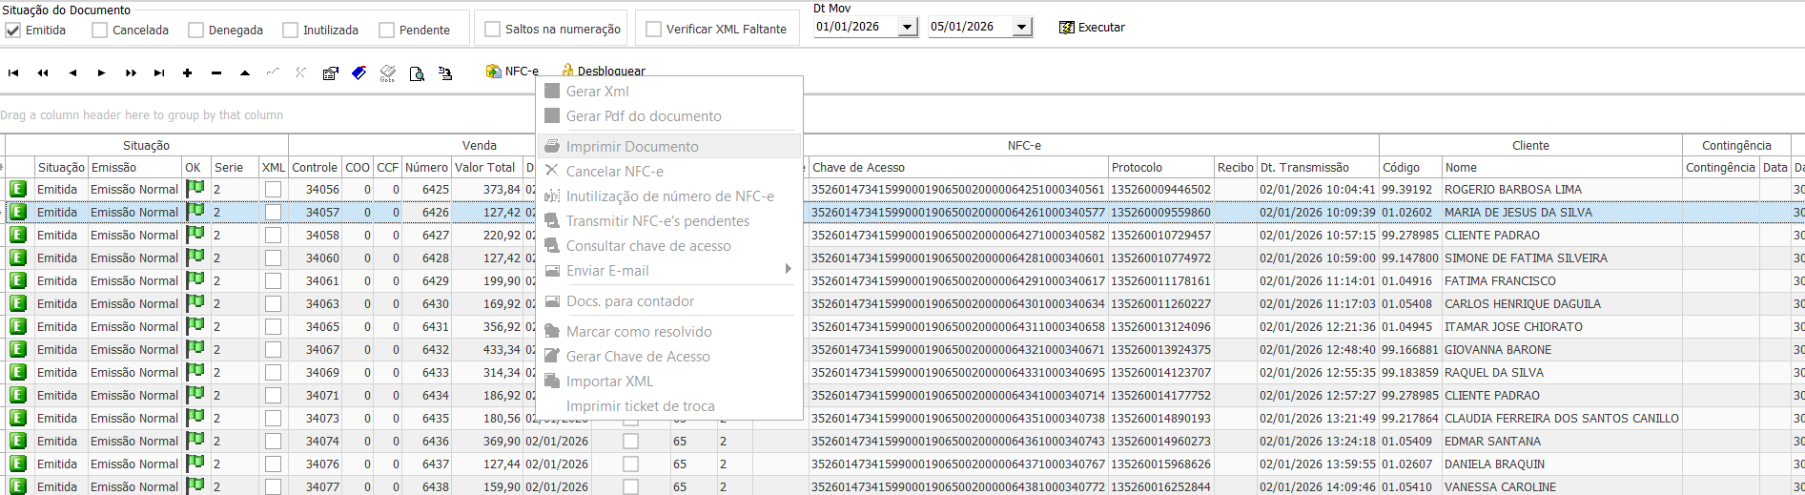Tick XML checkbox in row 34056
The width and height of the screenshot is (1805, 495).
pyautogui.click(x=273, y=189)
